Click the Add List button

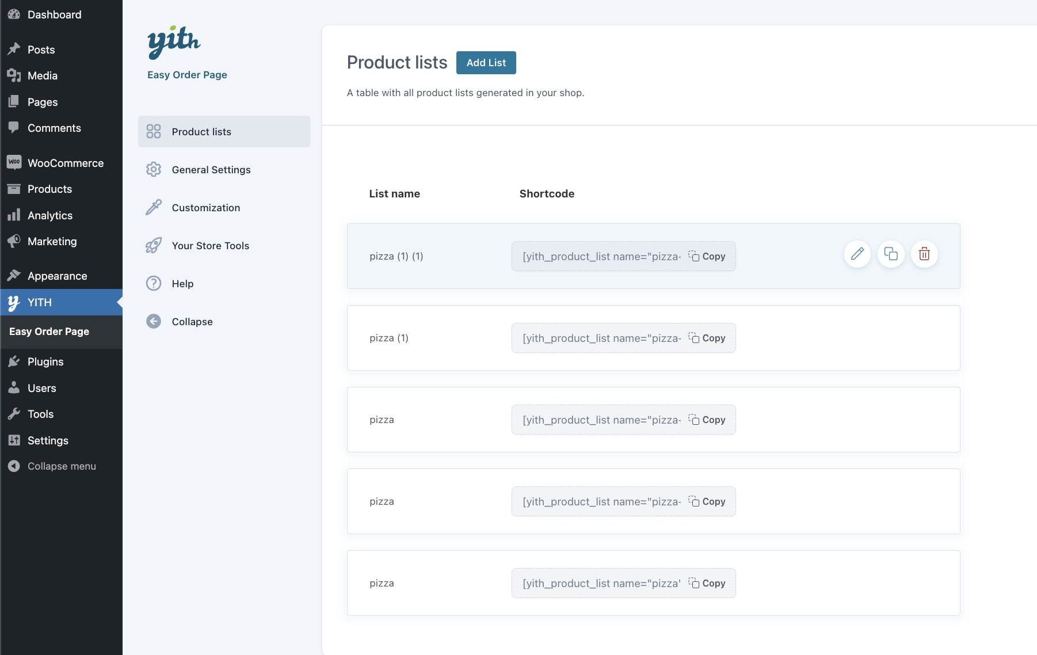click(486, 63)
